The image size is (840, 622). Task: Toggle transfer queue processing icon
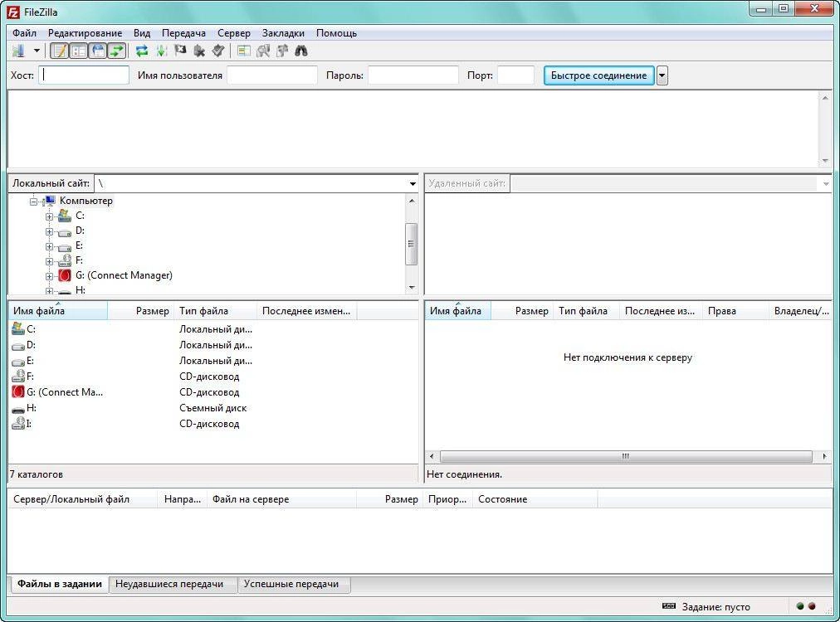coord(161,51)
